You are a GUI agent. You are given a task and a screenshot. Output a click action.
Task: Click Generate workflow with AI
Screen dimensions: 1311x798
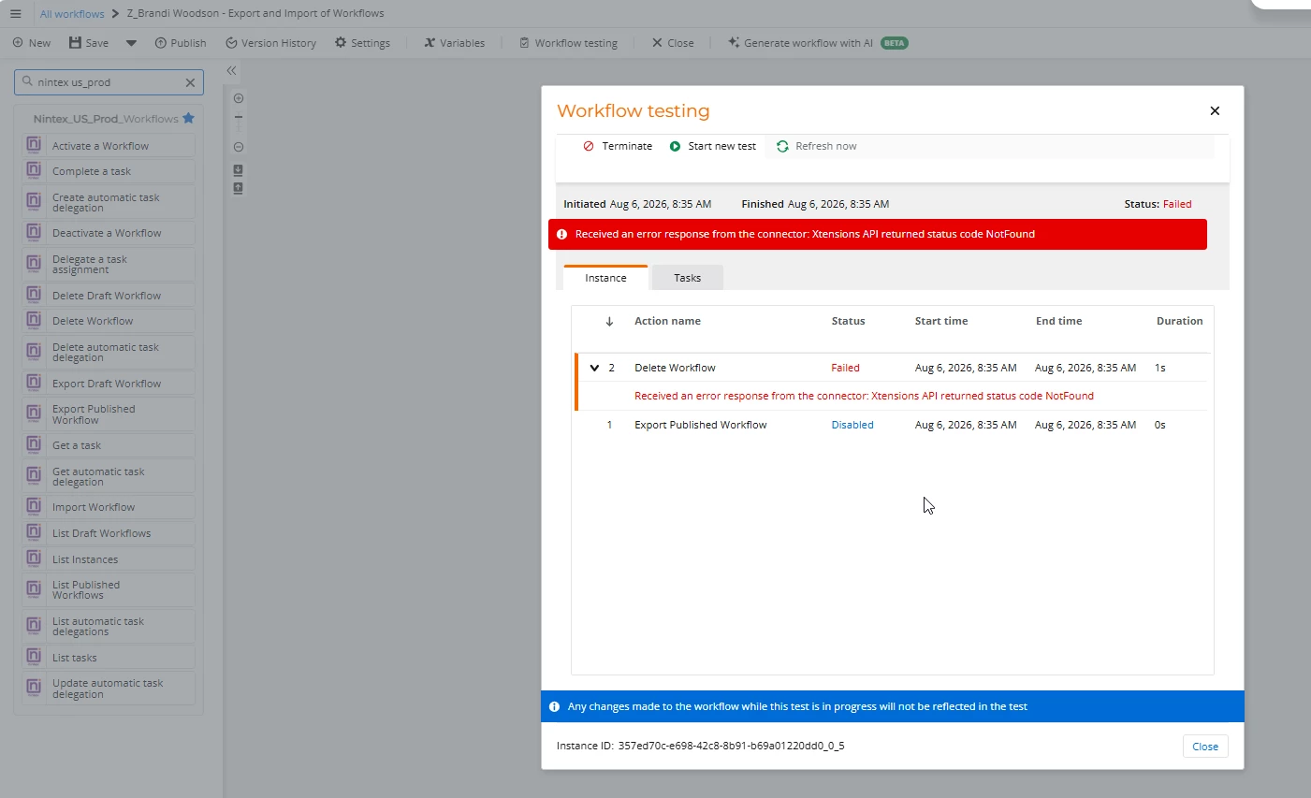[818, 43]
